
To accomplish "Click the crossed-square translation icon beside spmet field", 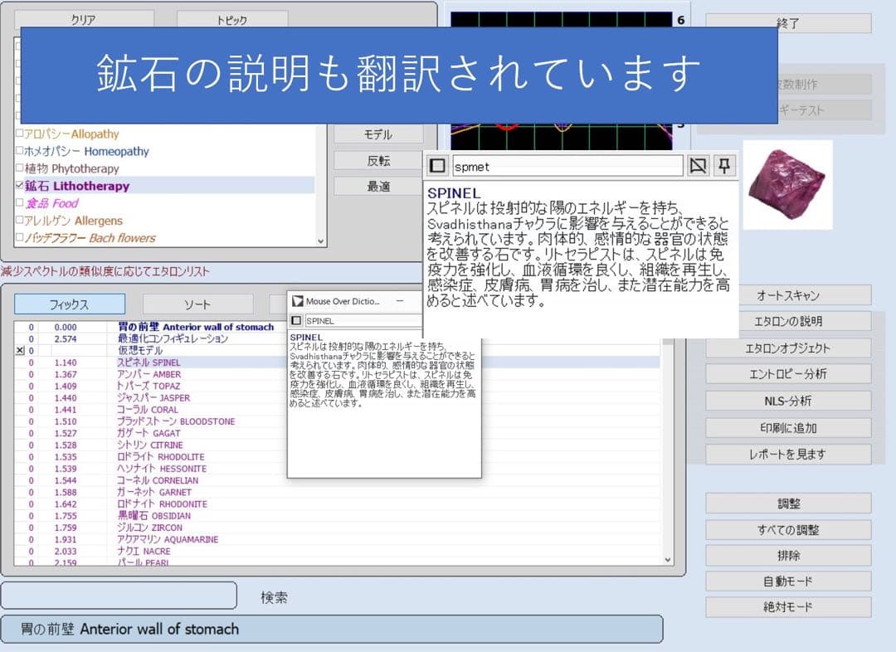I will coord(698,165).
